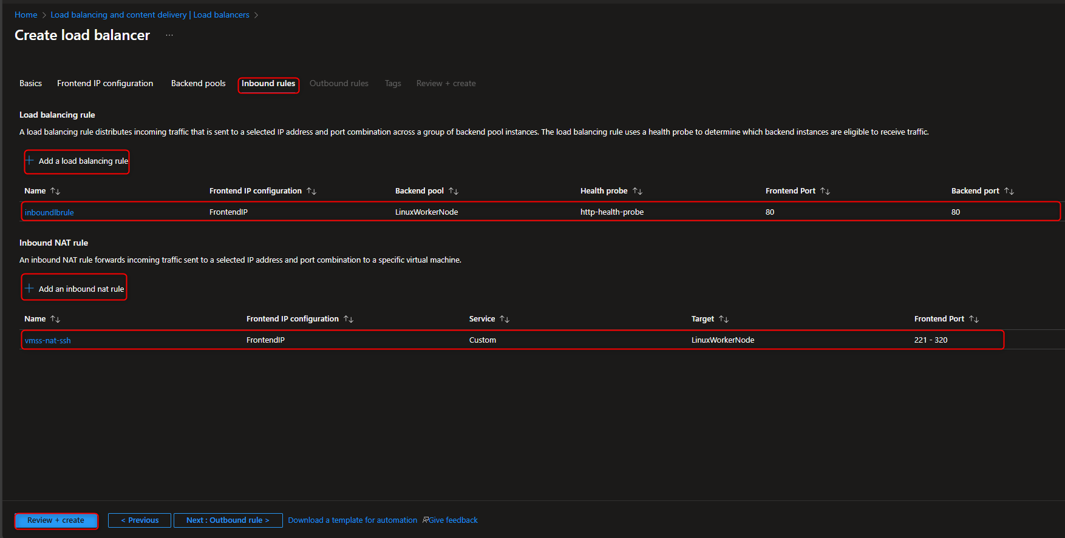The width and height of the screenshot is (1065, 538).
Task: Click the Give feedback link
Action: coord(453,520)
